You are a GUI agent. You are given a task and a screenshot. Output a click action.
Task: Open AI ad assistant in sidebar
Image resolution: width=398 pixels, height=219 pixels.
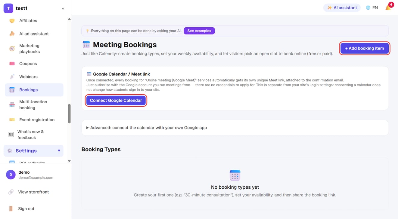[x=34, y=34]
